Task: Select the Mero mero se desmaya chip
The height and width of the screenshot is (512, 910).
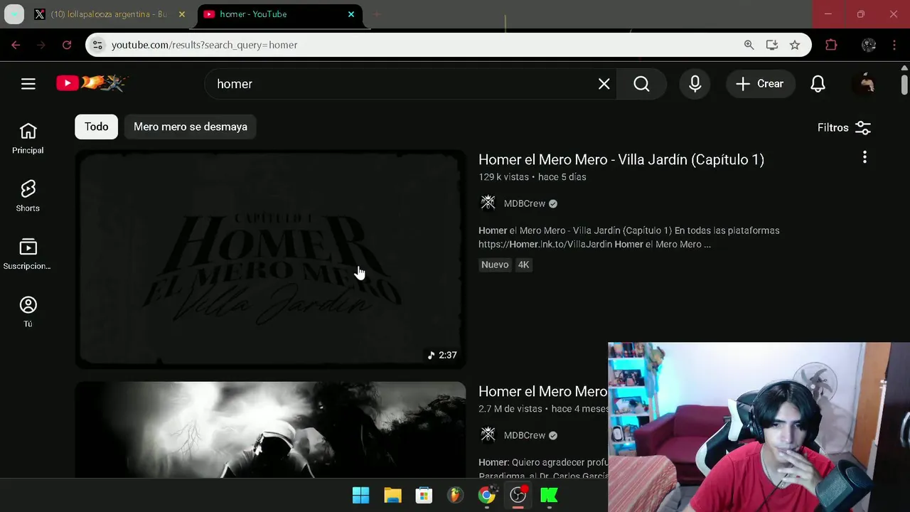Action: [191, 127]
